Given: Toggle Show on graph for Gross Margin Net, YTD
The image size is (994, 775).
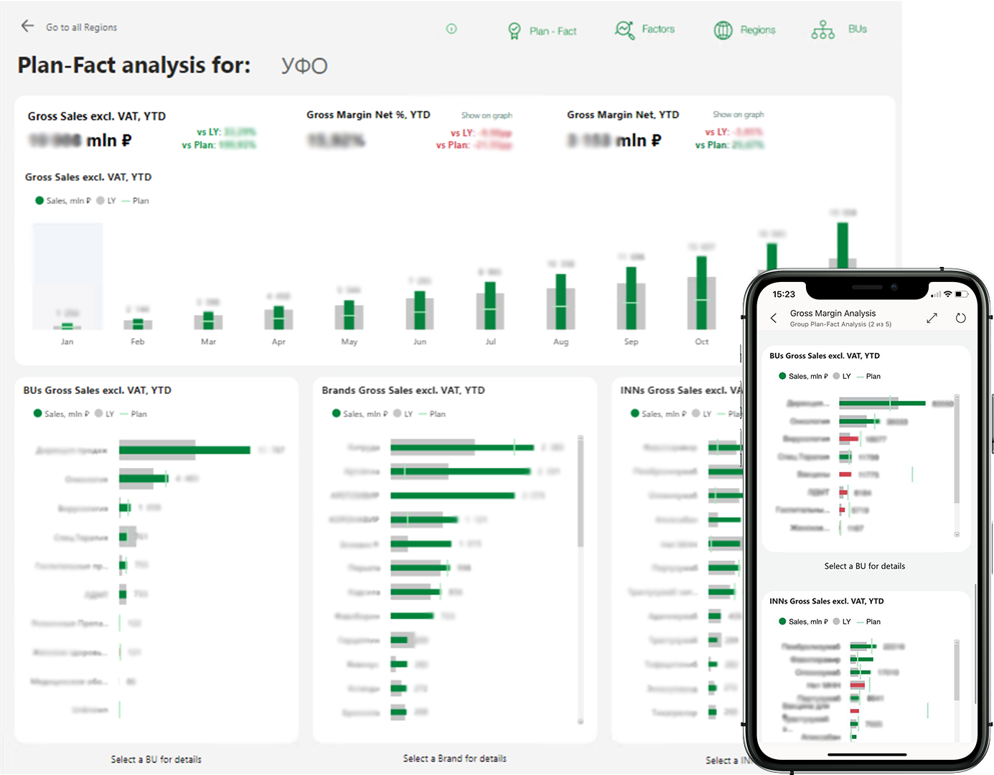Looking at the screenshot, I should coord(738,115).
